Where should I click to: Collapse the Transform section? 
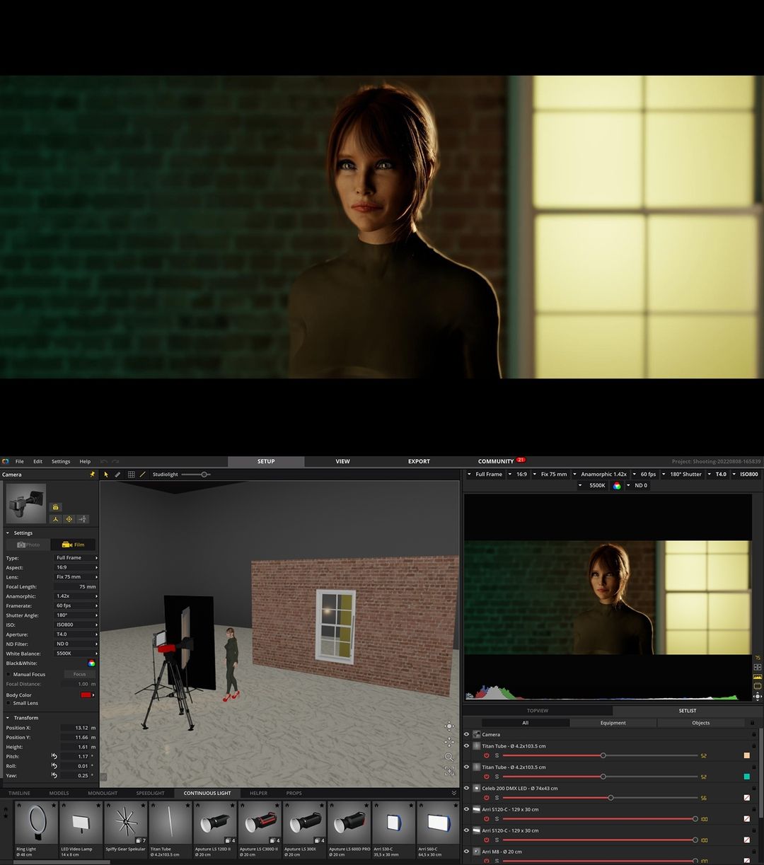point(8,718)
